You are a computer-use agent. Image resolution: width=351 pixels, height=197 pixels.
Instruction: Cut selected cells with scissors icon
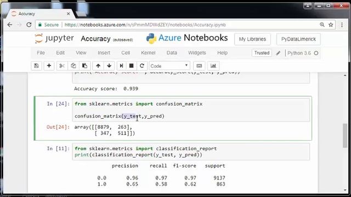tap(62, 66)
